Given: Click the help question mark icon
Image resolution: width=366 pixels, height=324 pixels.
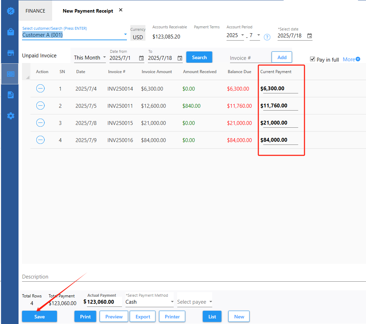Looking at the screenshot, I should click(267, 37).
